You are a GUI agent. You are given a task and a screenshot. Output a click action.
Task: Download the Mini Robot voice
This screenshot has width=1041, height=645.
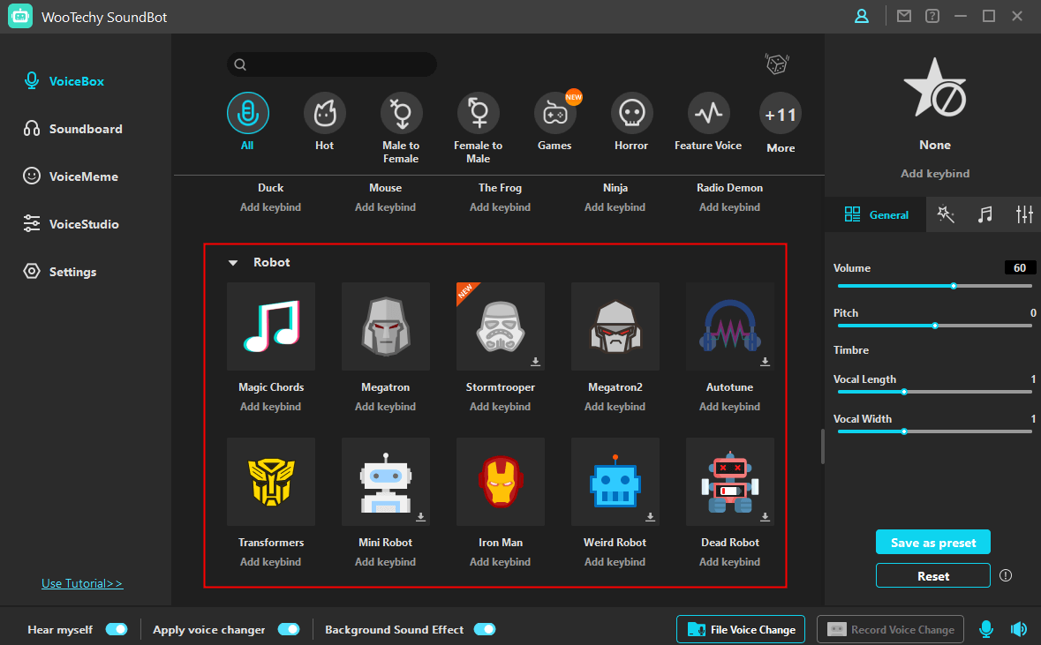420,517
